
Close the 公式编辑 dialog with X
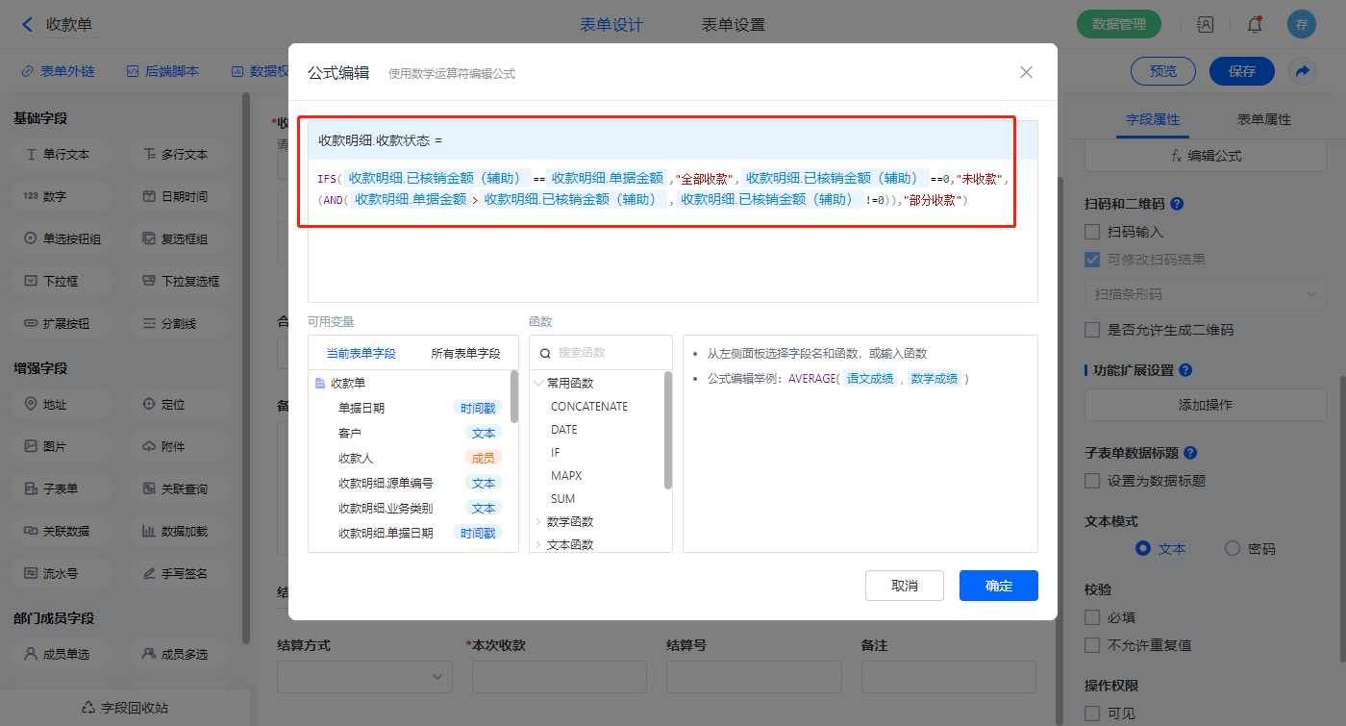click(1026, 72)
